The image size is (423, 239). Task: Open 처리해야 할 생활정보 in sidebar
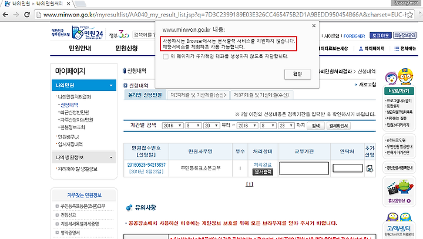(x=78, y=169)
